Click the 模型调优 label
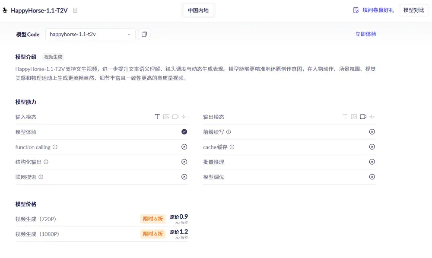Viewport: 432px width, 258px height. tap(213, 177)
